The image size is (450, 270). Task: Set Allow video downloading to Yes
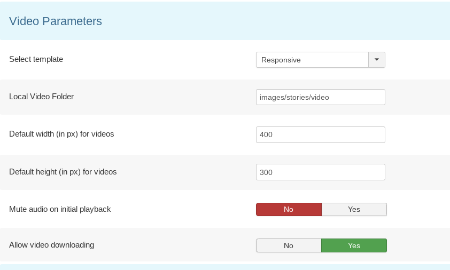[x=354, y=245]
